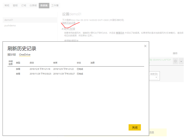Screen dimensions: 187x138
Task: Close the refresh history dialog with X
Action: tap(145, 46)
